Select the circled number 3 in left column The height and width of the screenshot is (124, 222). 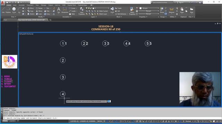point(63,77)
